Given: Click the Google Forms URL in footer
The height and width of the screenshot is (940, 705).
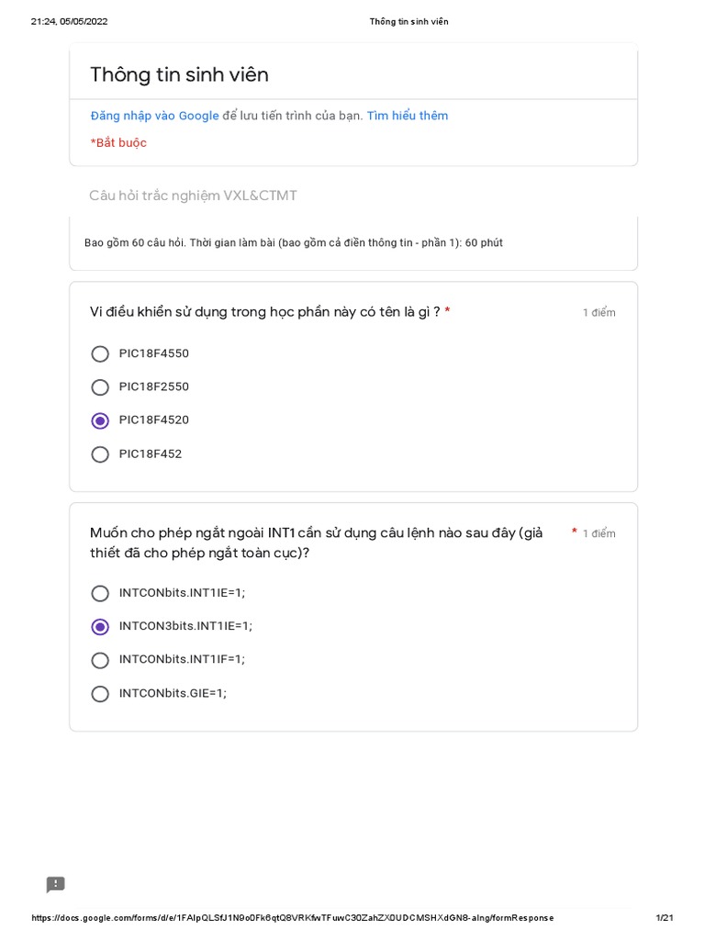Looking at the screenshot, I should pos(293,918).
